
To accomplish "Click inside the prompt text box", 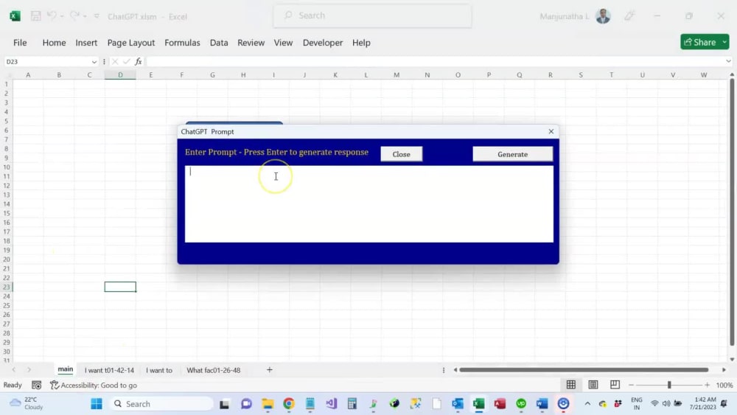I will point(369,204).
